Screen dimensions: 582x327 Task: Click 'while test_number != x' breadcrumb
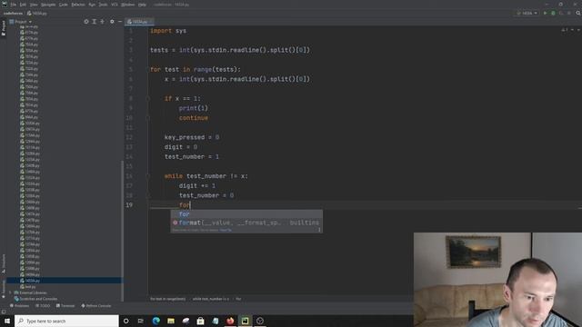tap(210, 299)
